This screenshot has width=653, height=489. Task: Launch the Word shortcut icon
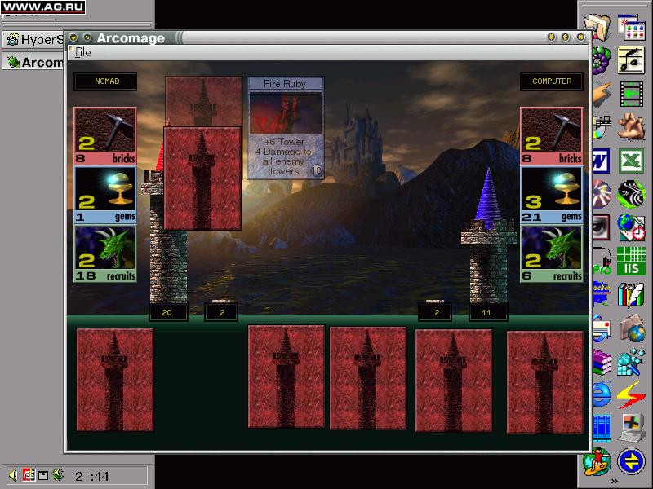(x=601, y=161)
